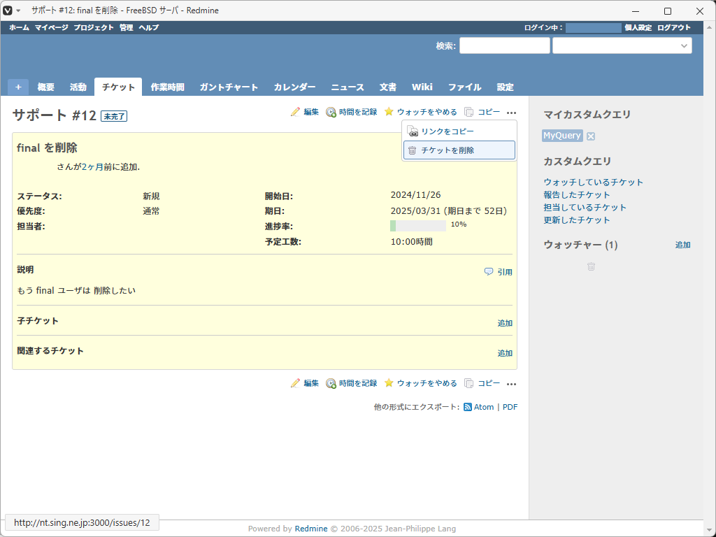Image resolution: width=716 pixels, height=537 pixels.
Task: Click the watcher trash delete icon
Action: pyautogui.click(x=591, y=266)
